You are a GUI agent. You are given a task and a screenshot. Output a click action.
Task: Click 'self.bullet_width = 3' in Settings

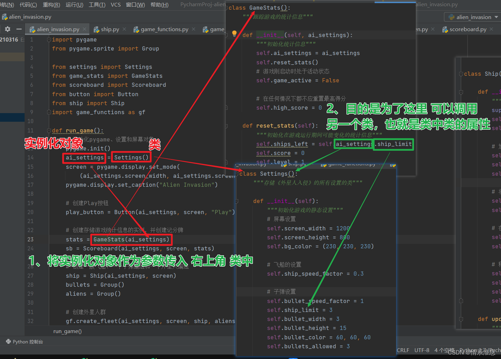(303, 319)
